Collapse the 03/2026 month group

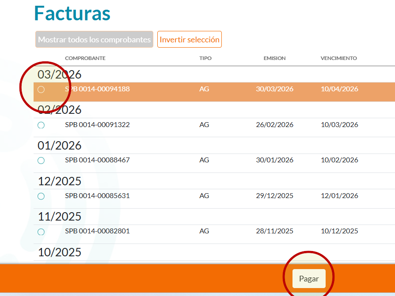point(59,75)
